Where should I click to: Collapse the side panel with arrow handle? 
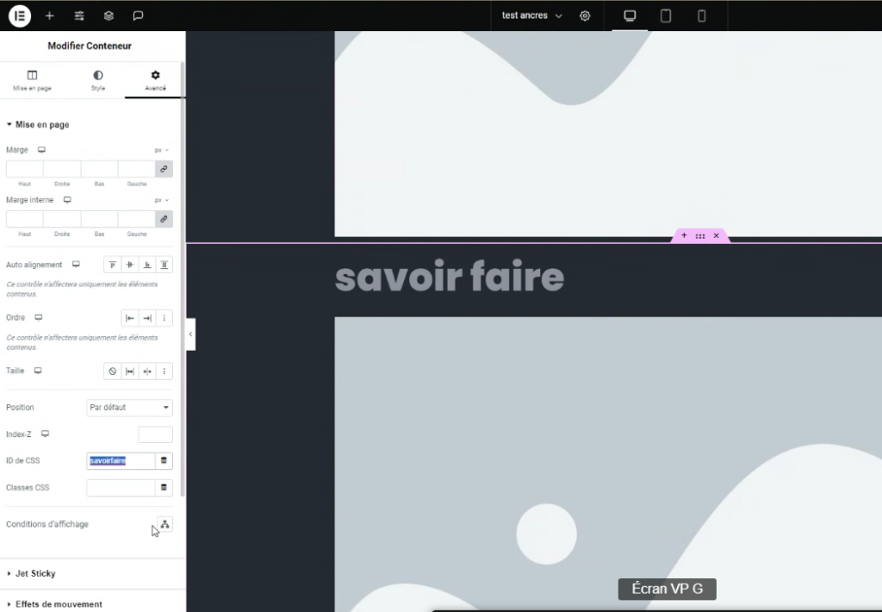(190, 334)
